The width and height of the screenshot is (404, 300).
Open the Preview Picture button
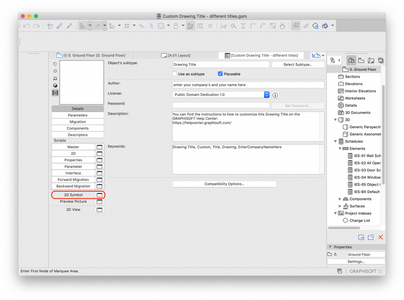coord(73,202)
